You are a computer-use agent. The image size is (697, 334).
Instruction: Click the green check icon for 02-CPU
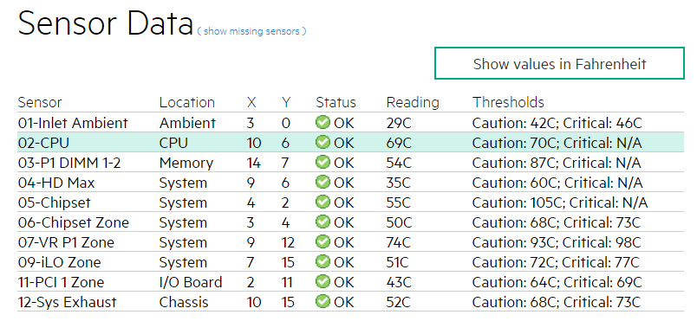tap(322, 142)
